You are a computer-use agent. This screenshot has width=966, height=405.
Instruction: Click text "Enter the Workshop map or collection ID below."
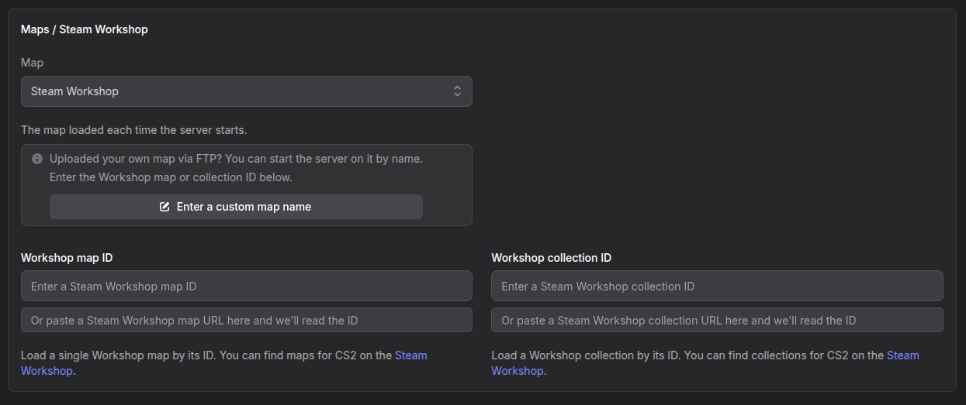(x=171, y=177)
